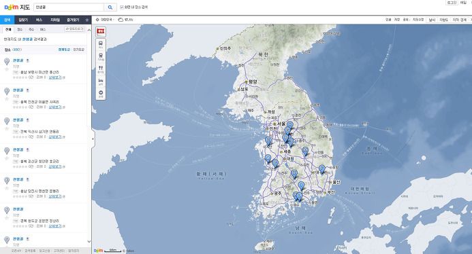Open the 즐겨찾기 favorites tab

pyautogui.click(x=73, y=20)
